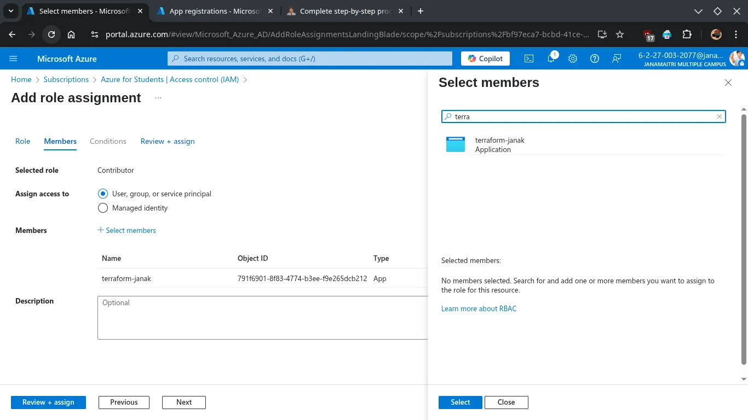The height and width of the screenshot is (420, 748).
Task: Go to the Review + assign tab
Action: coord(167,141)
